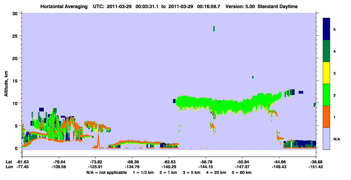Click the orange vertical spike near latitude -73.82
Screen dimensions: 351x180
[99, 140]
